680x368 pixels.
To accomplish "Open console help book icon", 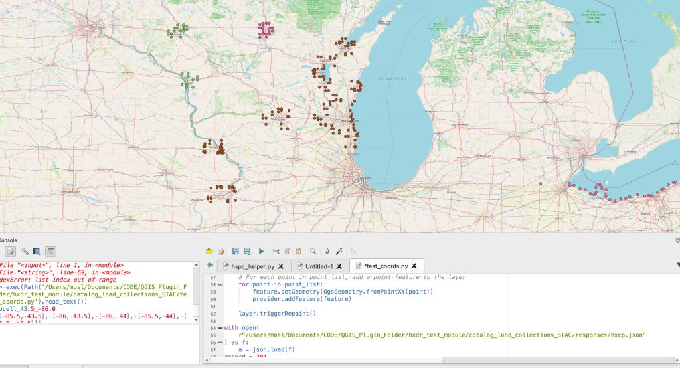I will coord(37,252).
